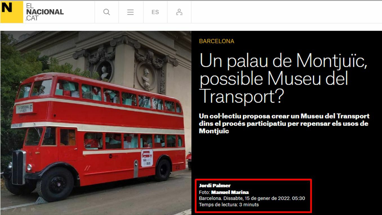The image size is (382, 215).
Task: Click the user account icon
Action: pyautogui.click(x=179, y=12)
